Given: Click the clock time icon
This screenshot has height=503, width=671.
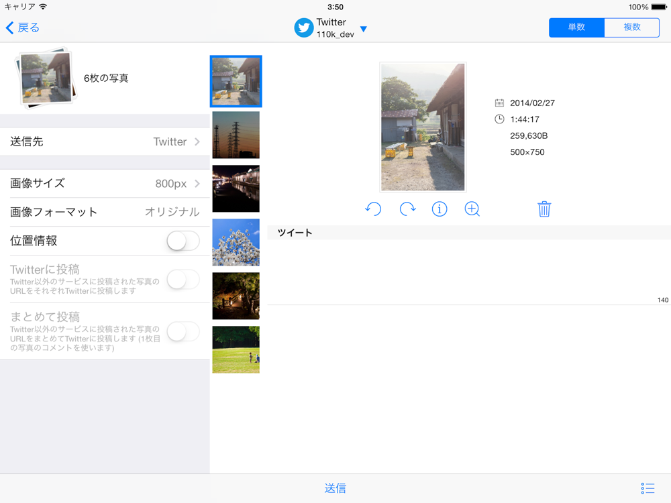Looking at the screenshot, I should coord(499,119).
